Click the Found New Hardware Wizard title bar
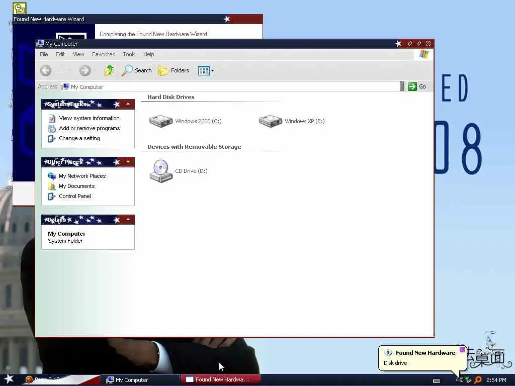This screenshot has width=515, height=386. click(x=137, y=19)
